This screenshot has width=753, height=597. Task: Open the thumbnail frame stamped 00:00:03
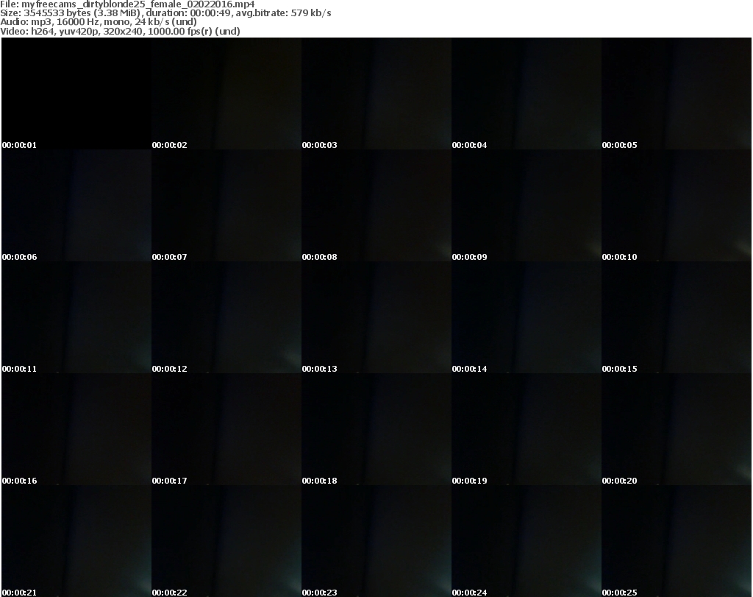[376, 93]
